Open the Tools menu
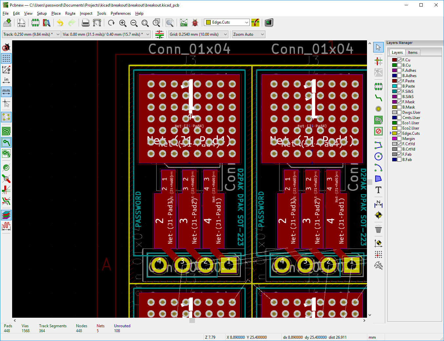Viewport: 444px width, 341px height. [102, 13]
